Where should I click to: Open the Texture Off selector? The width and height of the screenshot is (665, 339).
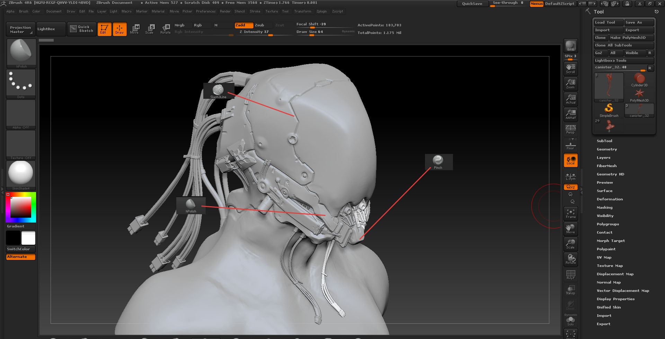[21, 145]
